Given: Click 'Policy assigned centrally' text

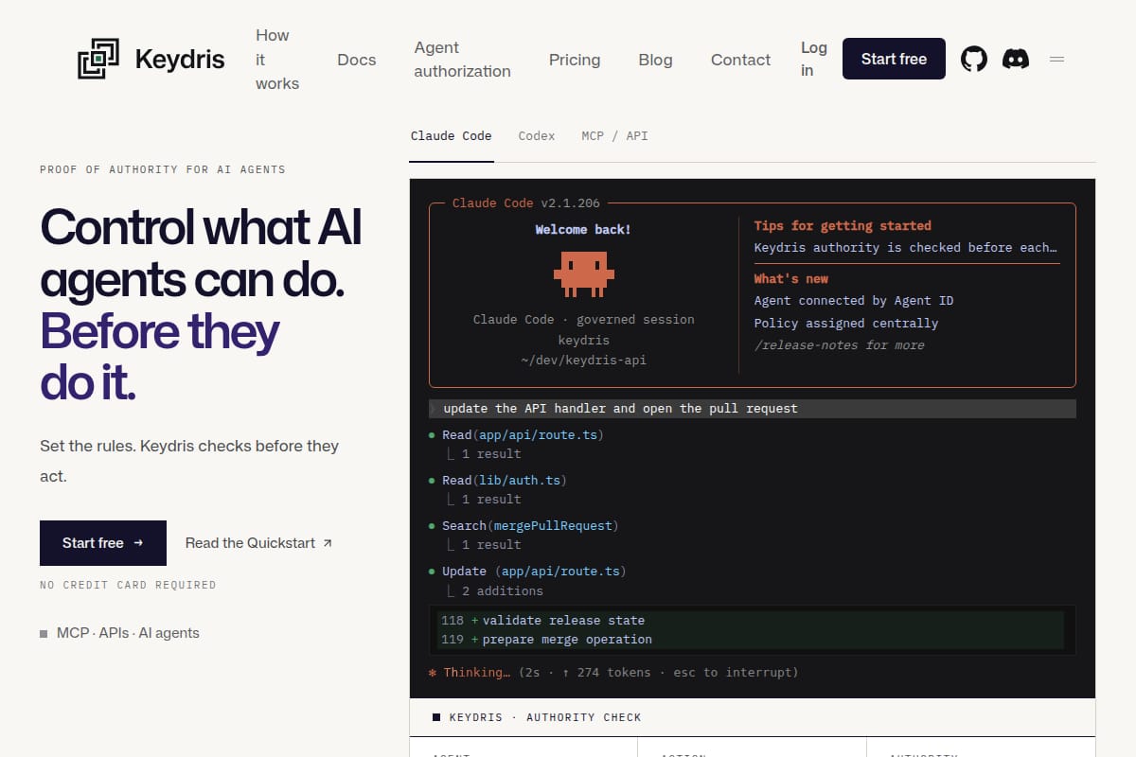Looking at the screenshot, I should [846, 324].
